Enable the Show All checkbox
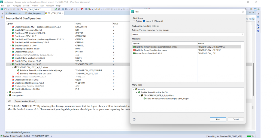279x138 pixels. 153,21
